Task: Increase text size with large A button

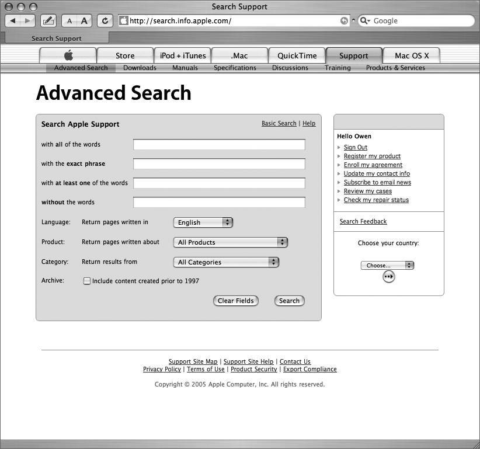Action: coord(84,21)
